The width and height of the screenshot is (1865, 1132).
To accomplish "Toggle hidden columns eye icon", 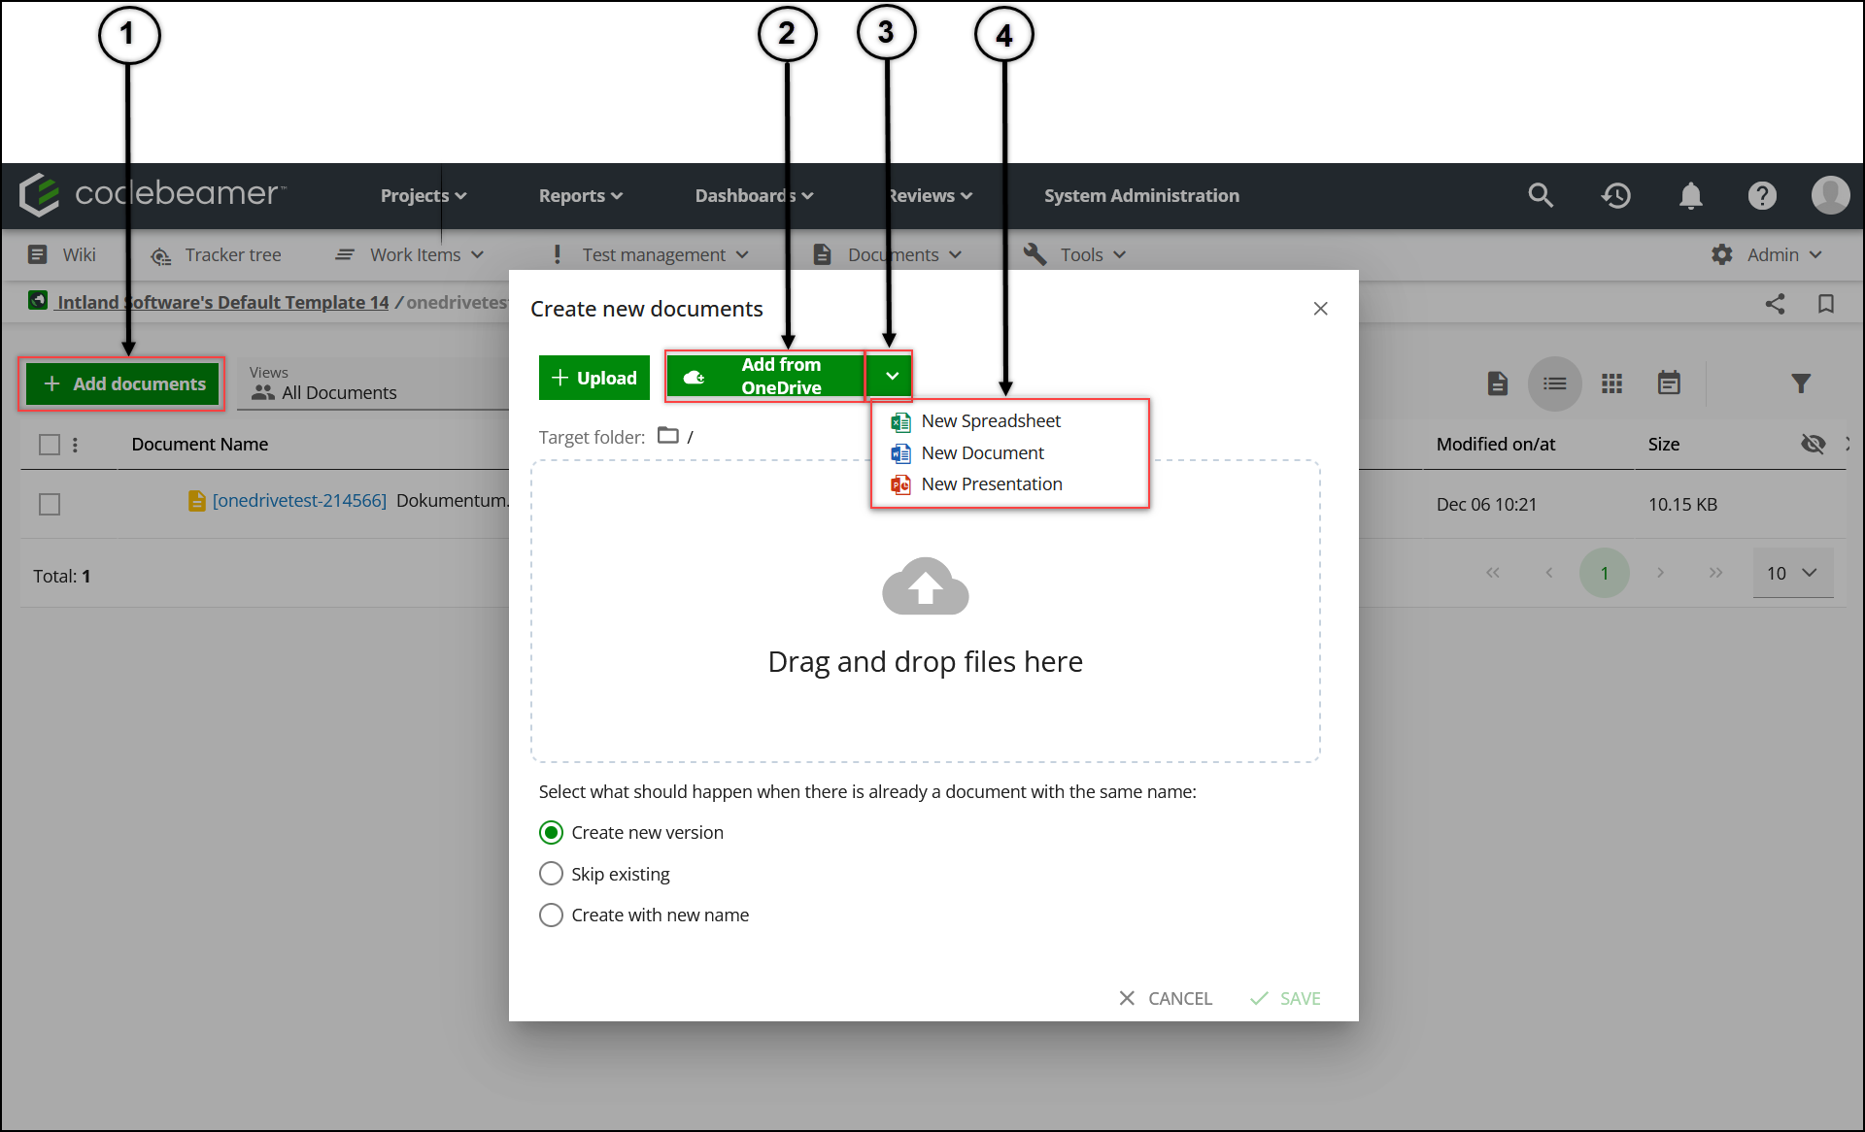I will 1813,444.
